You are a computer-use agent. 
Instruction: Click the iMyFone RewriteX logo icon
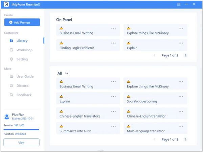[6, 4]
